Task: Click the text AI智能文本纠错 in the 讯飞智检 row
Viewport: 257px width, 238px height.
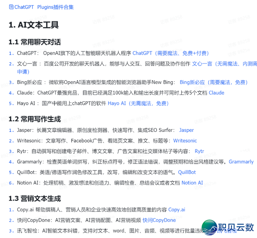Action: click(60, 231)
